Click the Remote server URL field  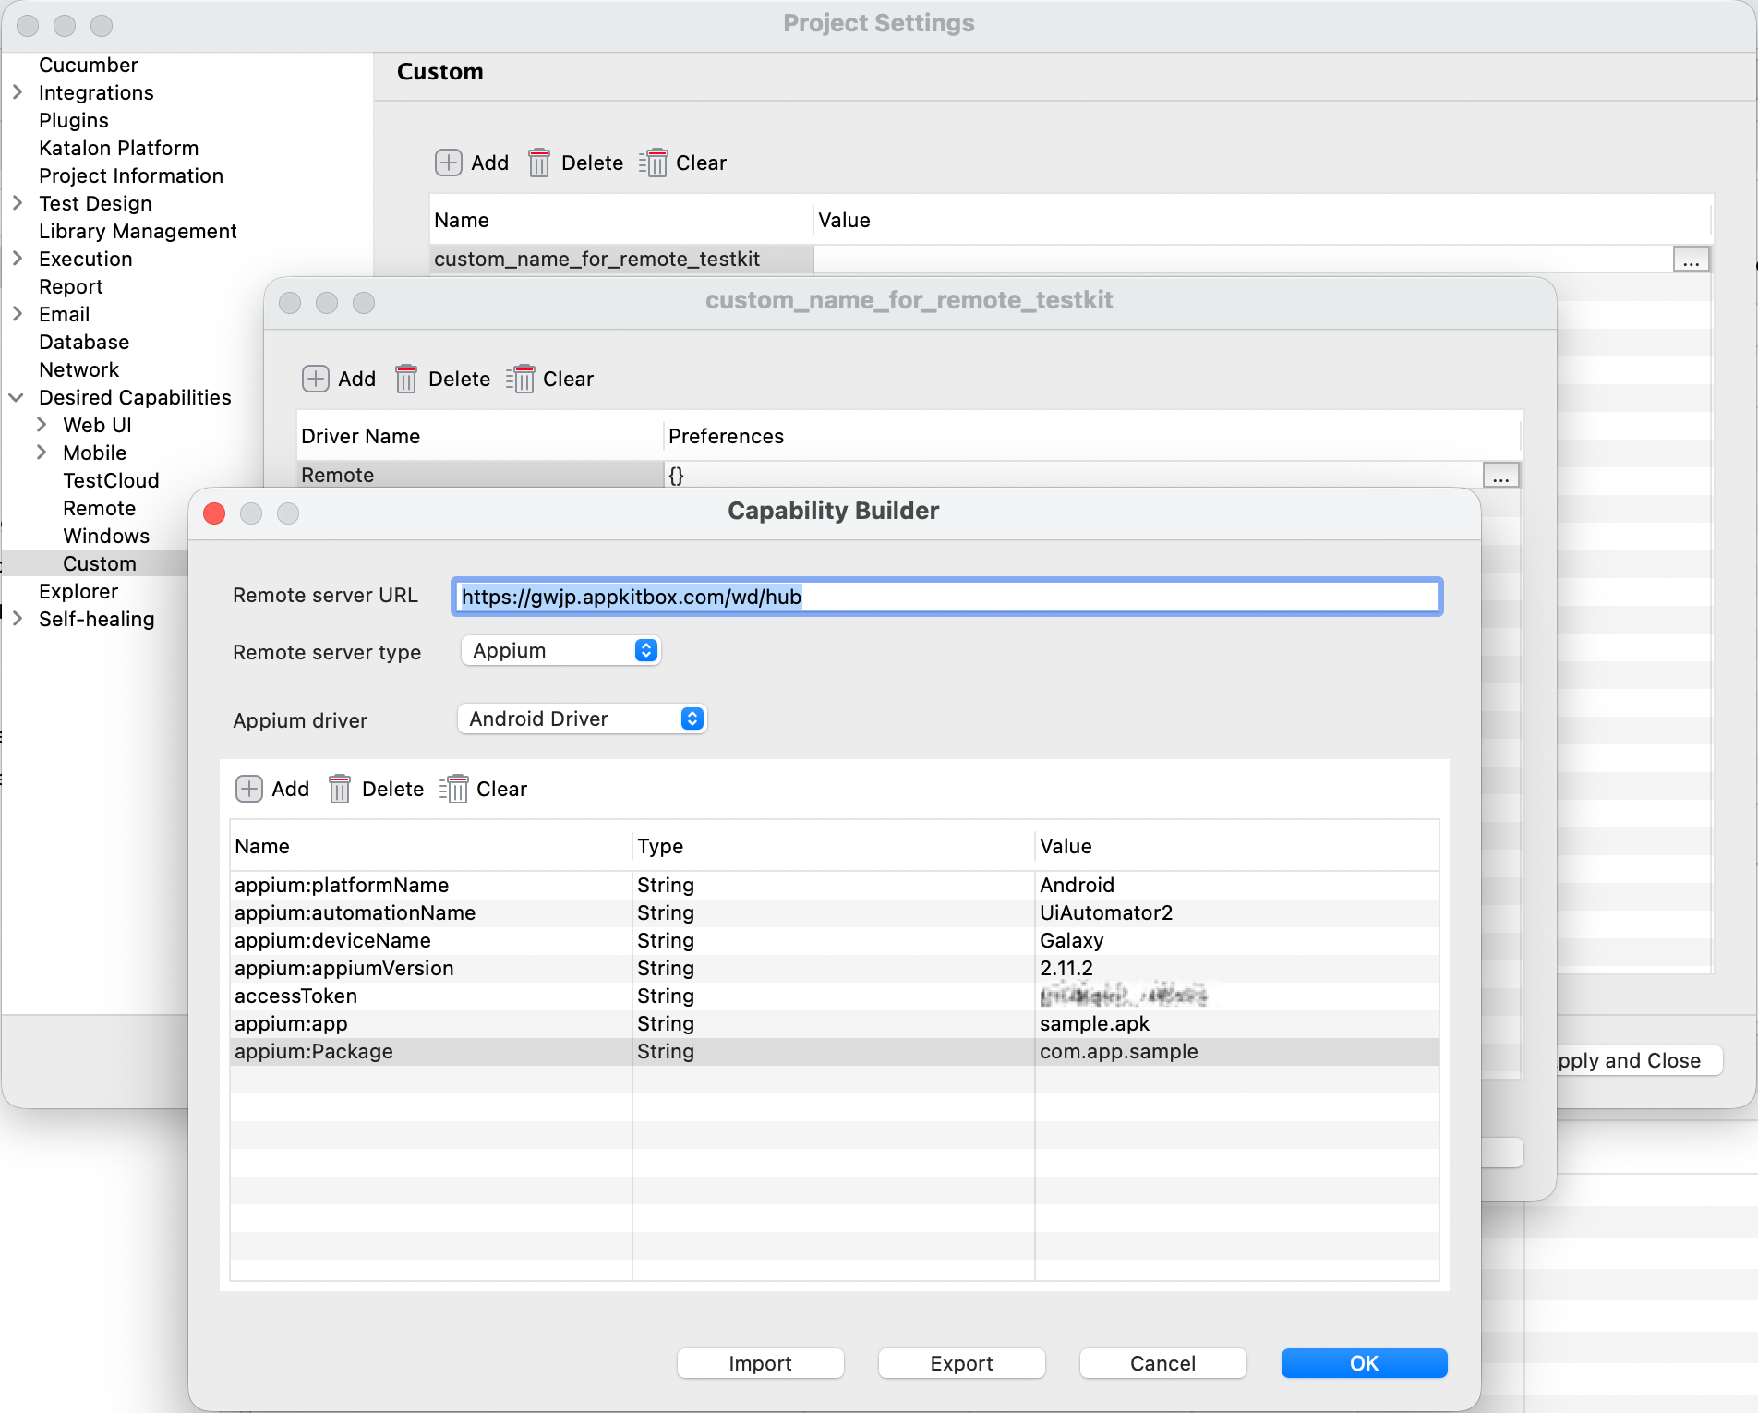pos(945,597)
